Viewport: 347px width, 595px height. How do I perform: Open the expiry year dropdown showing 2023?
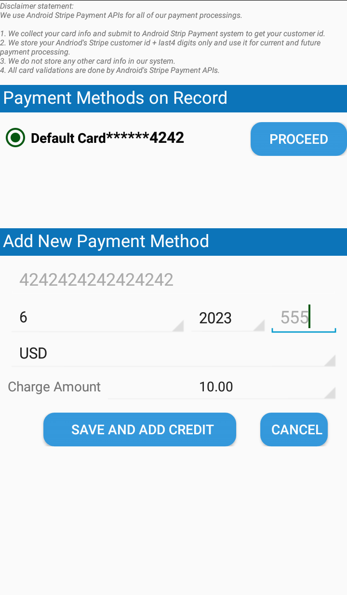(227, 318)
